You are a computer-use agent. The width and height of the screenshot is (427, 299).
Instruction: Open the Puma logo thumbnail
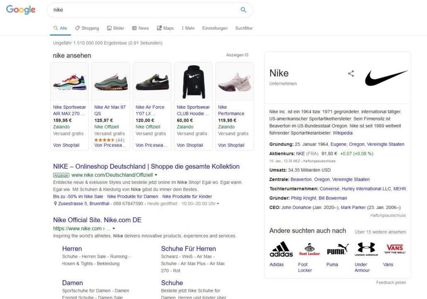coord(338,249)
